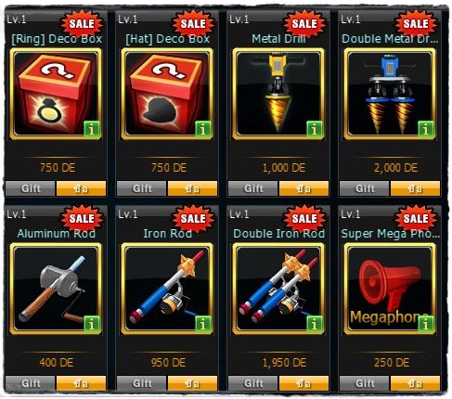Open info for [Hat] Deco Box
This screenshot has height=399, width=452.
point(203,129)
